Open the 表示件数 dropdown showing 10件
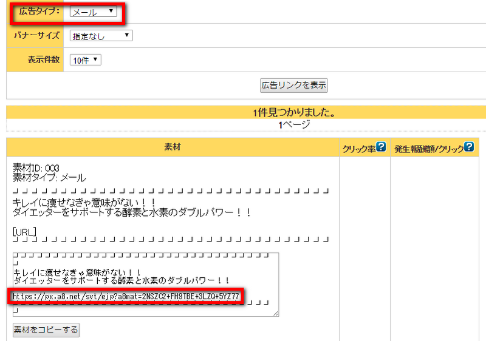This screenshot has height=341, width=486. (86, 59)
